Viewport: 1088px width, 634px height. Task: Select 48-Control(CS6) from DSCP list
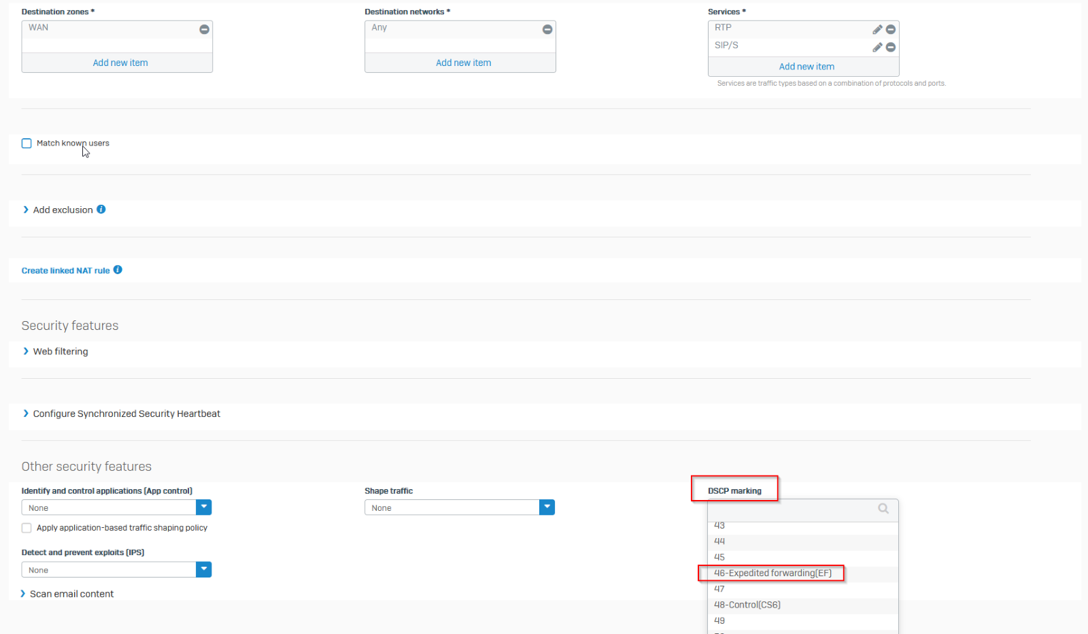pos(747,605)
